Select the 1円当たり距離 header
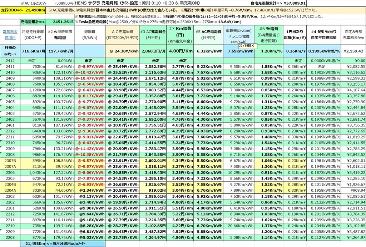Screen dimensions: 366x247 (x=295, y=35)
